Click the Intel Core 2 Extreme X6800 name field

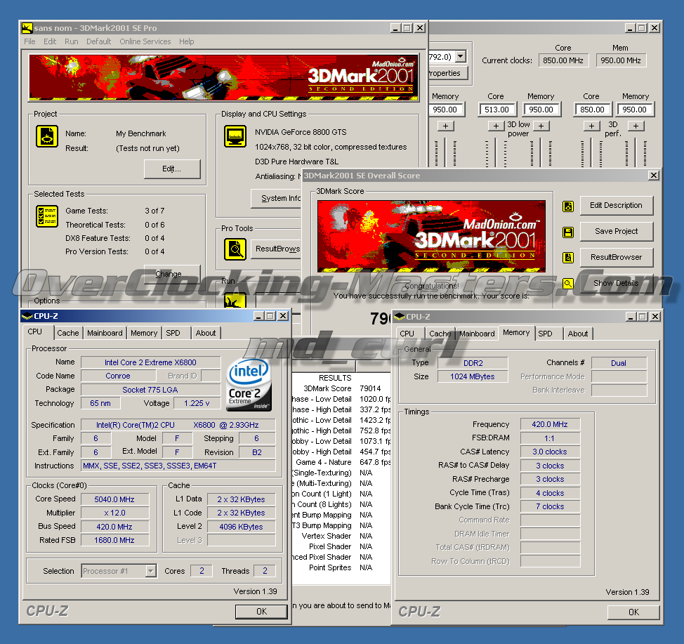(150, 362)
